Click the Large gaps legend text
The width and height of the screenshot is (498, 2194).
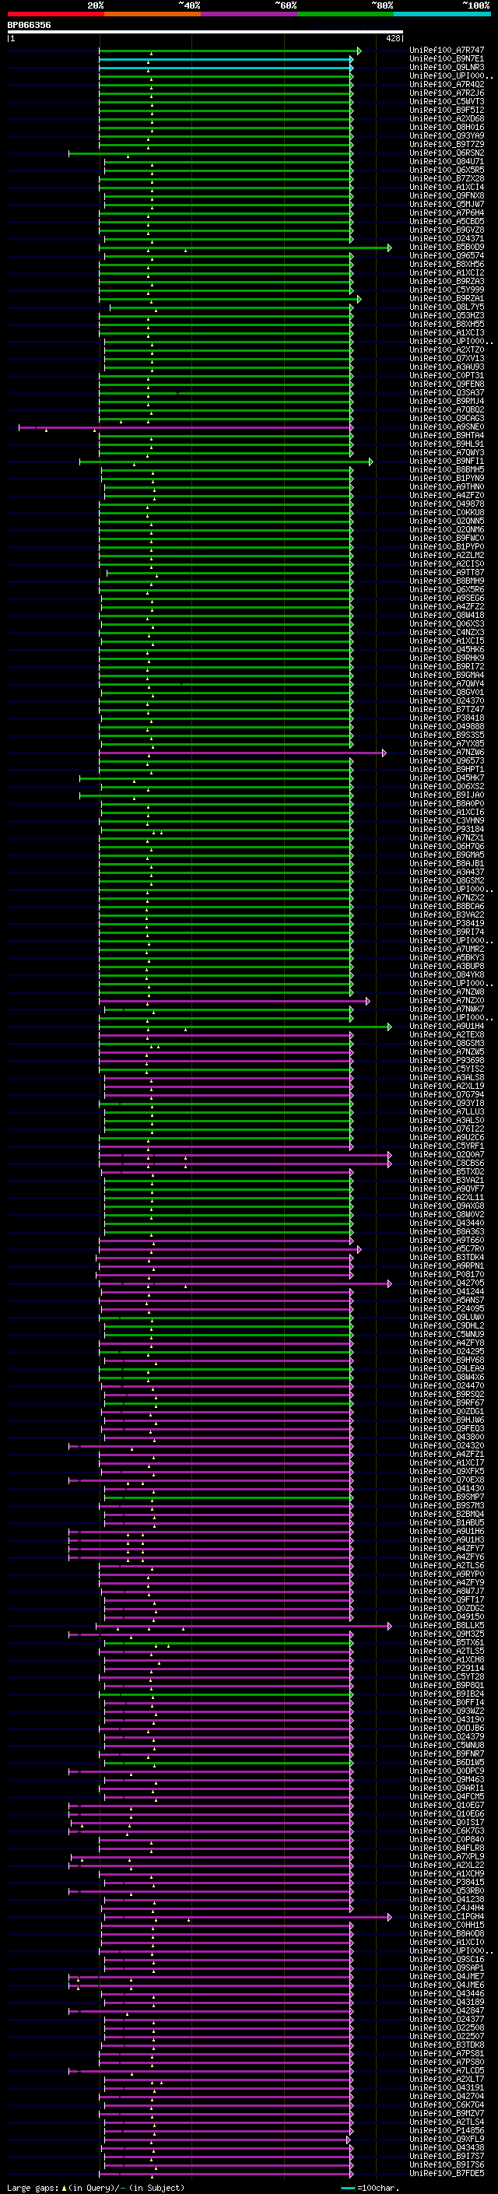pos(96,2188)
